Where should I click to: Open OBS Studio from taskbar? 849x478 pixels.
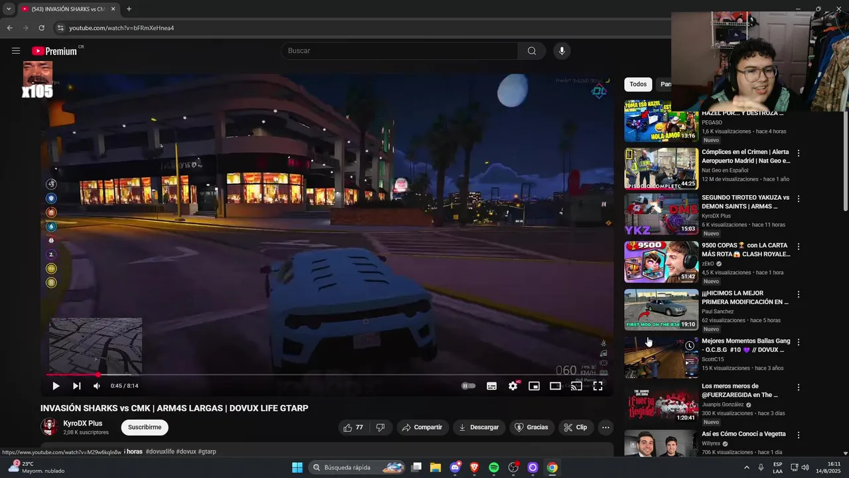pos(513,467)
